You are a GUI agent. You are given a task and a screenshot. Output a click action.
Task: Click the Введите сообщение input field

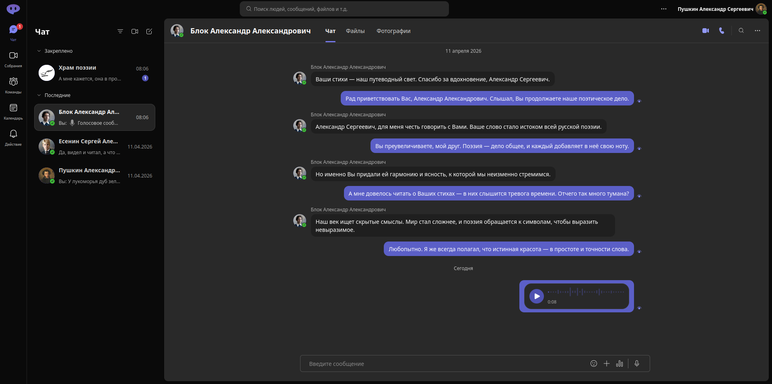click(x=443, y=363)
